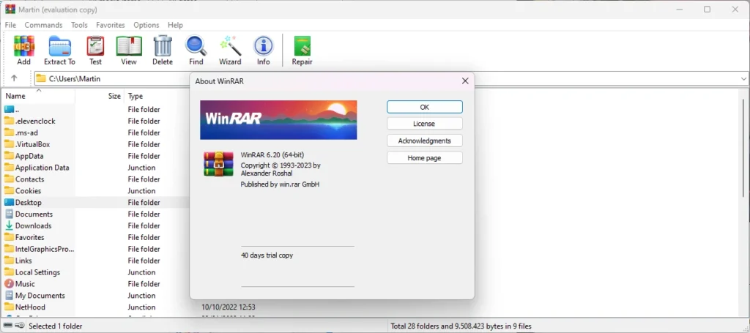Click the WinRAR icon in title bar

click(10, 9)
